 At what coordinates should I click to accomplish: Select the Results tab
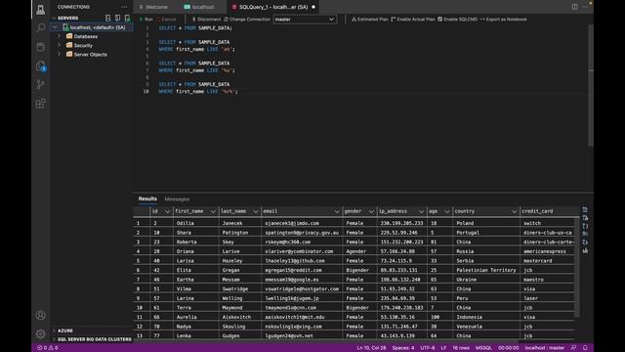click(147, 198)
